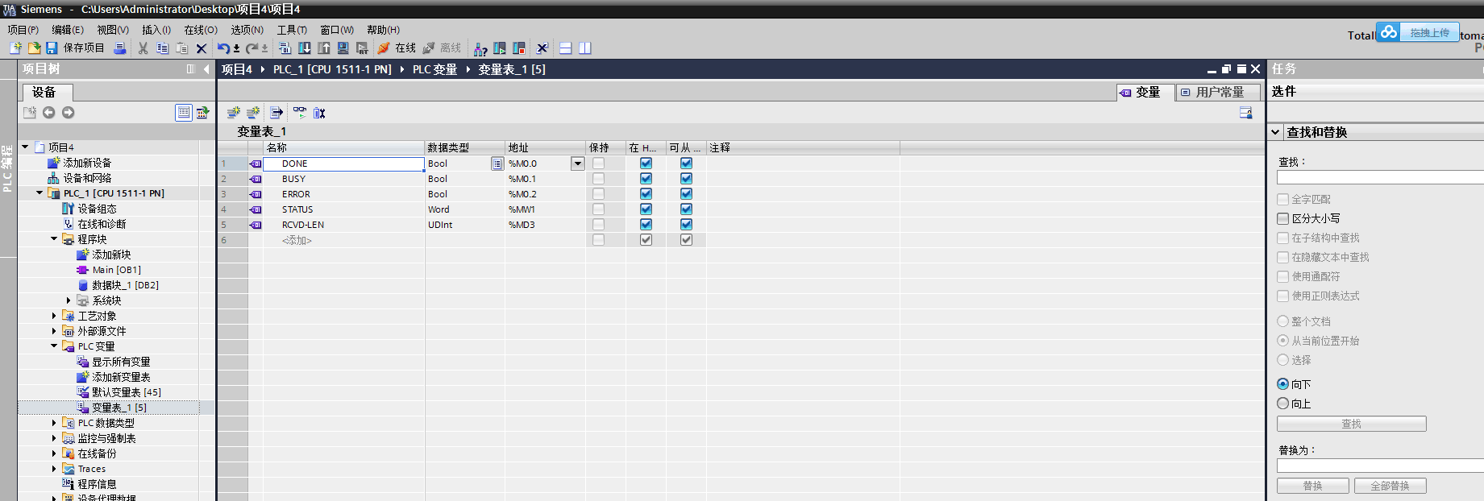The image size is (1484, 501).
Task: Click the start CPU icon
Action: [500, 48]
